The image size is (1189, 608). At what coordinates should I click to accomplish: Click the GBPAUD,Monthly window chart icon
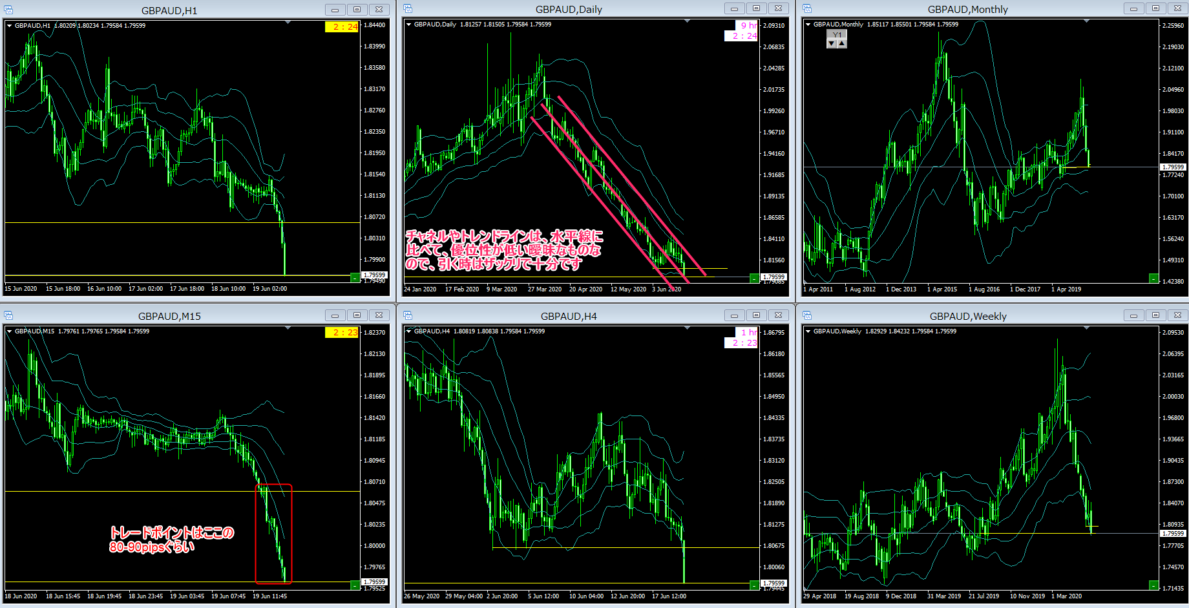(x=807, y=8)
